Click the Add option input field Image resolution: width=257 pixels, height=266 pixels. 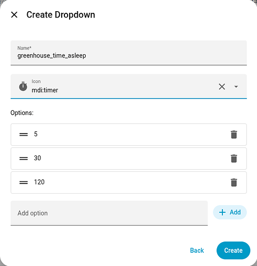coord(109,213)
